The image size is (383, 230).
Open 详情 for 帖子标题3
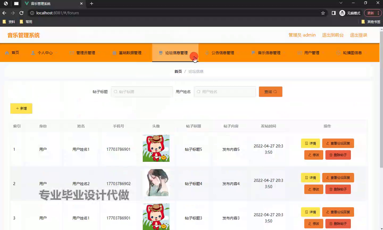coord(310,212)
